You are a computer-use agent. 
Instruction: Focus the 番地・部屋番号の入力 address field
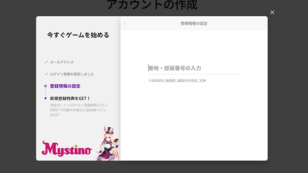pos(194,68)
